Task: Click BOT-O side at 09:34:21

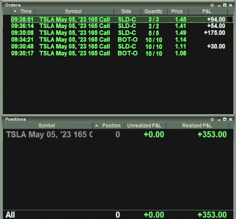Action: (128, 40)
